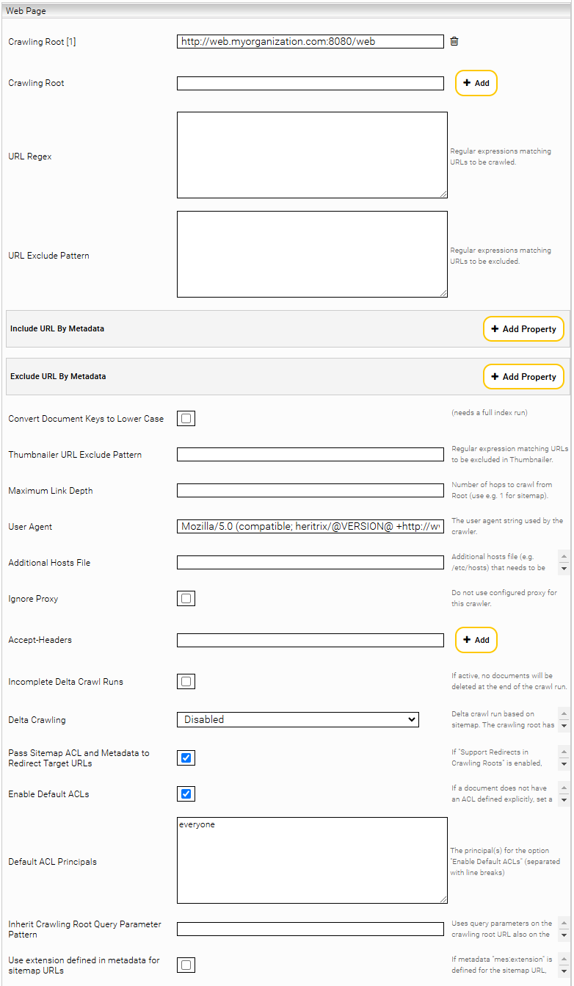This screenshot has height=986, width=574.
Task: Edit the Default ACL Principals text area
Action: click(312, 860)
